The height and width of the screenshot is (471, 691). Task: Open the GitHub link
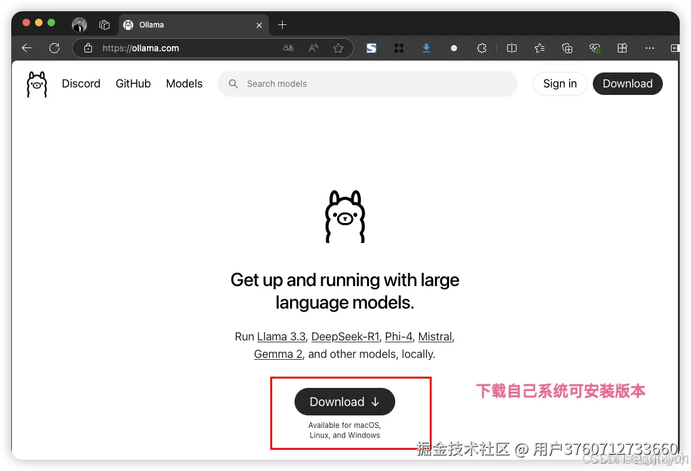(133, 84)
